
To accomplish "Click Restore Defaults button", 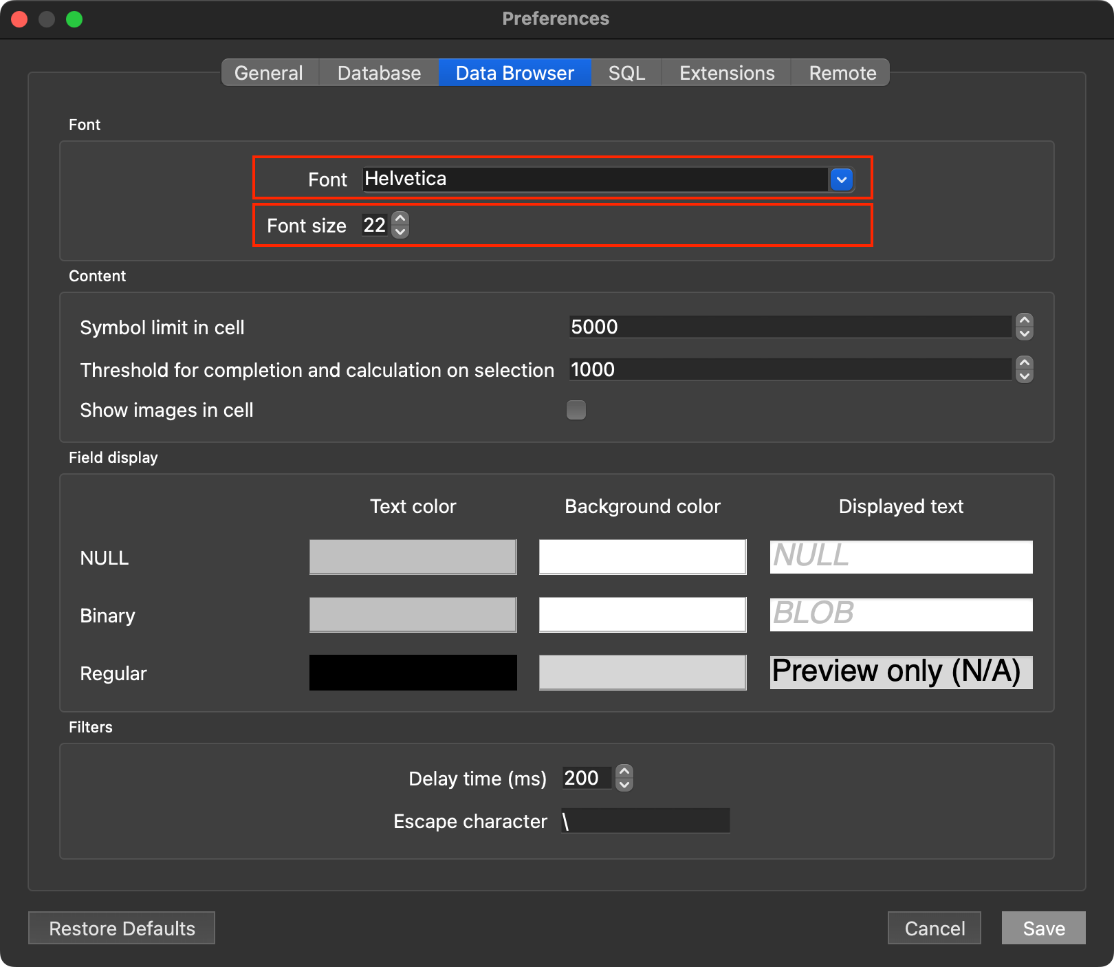I will pyautogui.click(x=122, y=928).
